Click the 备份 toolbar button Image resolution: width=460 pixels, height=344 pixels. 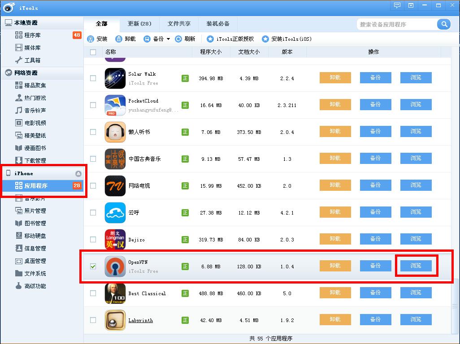[x=153, y=39]
